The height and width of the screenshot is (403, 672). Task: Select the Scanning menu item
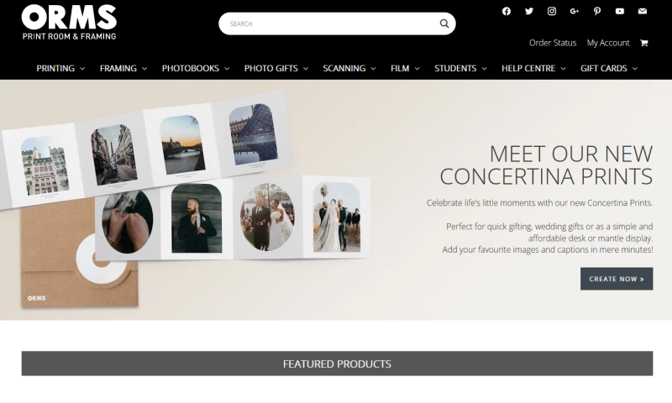pos(349,68)
